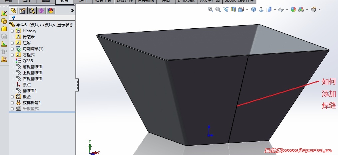The height and width of the screenshot is (155, 338).
Task: Open the View Settings dropdown arrow
Action: (x=319, y=10)
